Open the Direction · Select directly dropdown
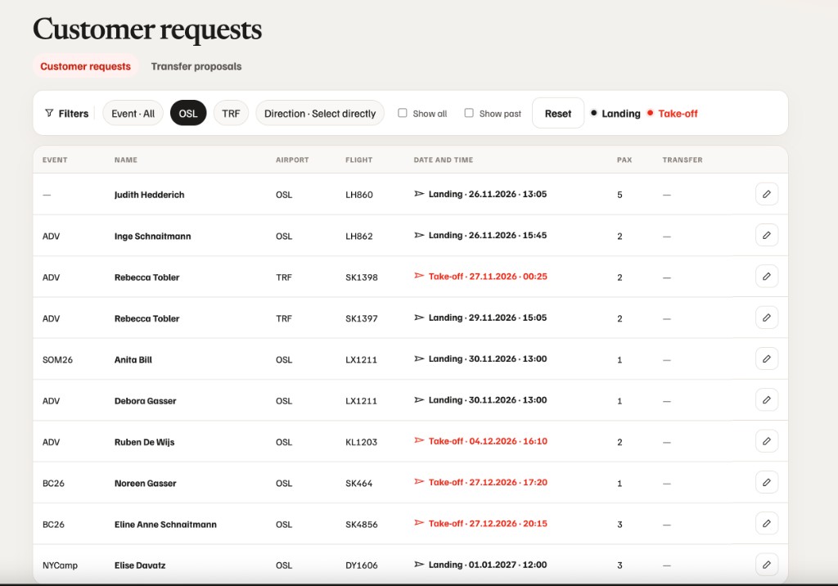This screenshot has width=838, height=586. point(320,113)
